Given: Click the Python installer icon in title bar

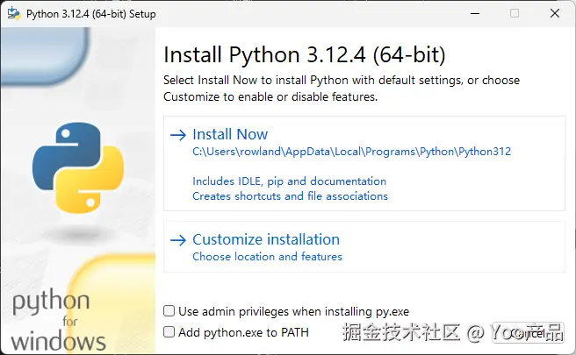Looking at the screenshot, I should tap(14, 13).
